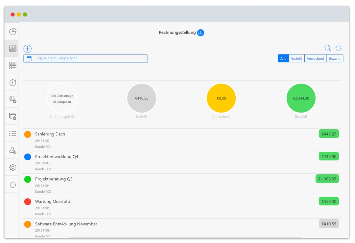Image resolution: width=355 pixels, height=243 pixels.
Task: Click the green €2.344,30 Bezahlt circle
Action: (x=301, y=98)
